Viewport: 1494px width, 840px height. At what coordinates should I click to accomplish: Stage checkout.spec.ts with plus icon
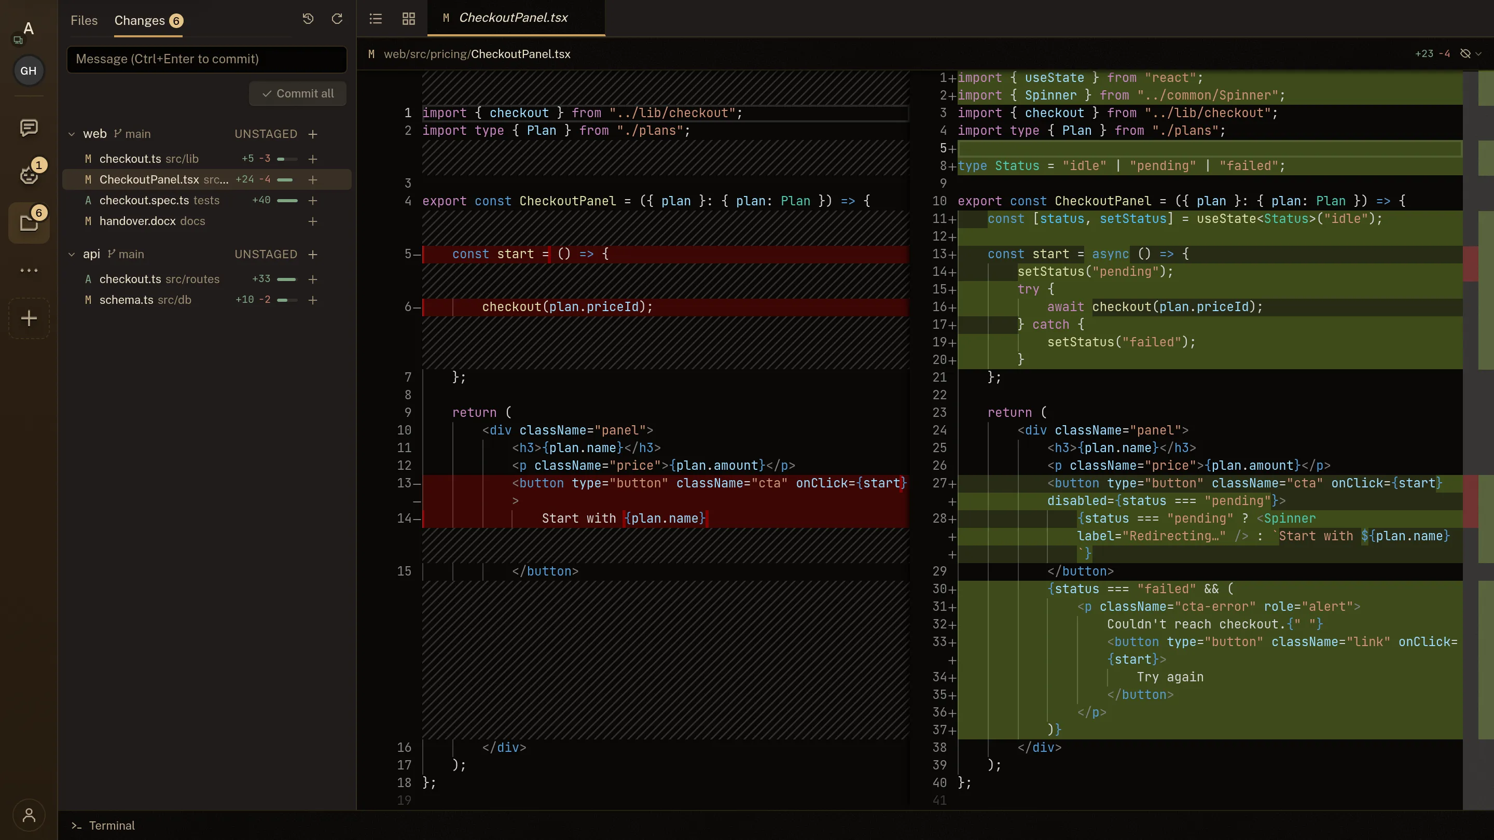click(x=313, y=201)
